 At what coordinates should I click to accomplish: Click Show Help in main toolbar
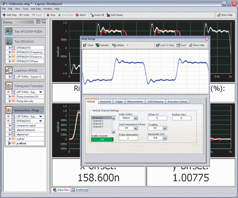[x=225, y=15]
